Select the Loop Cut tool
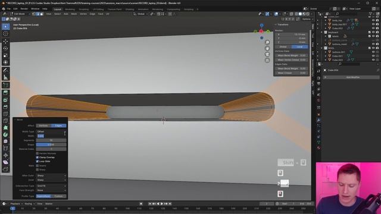The width and height of the screenshot is (381, 214). [5, 114]
